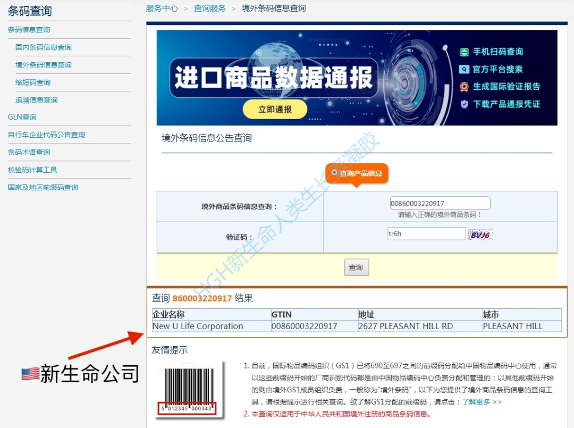Click the 进口商品数据通报 banner title
Image resolution: width=574 pixels, height=428 pixels.
coord(274,78)
